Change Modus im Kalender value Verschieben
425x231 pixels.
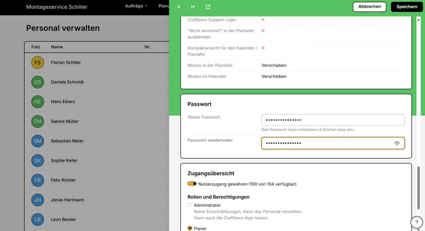(274, 77)
